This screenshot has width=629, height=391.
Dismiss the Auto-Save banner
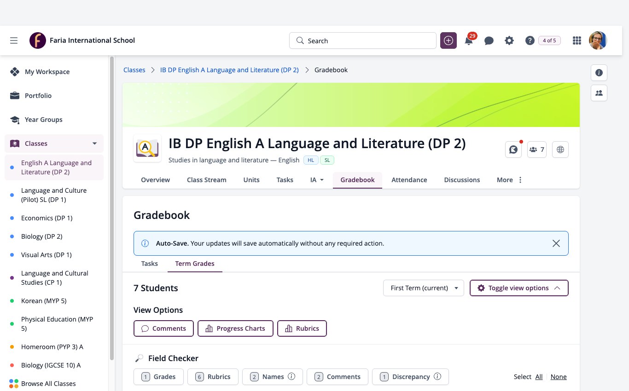pos(556,243)
